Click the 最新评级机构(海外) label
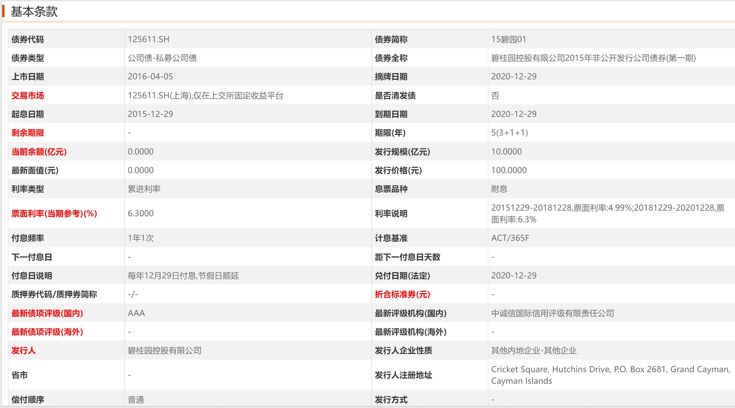This screenshot has width=735, height=408. pyautogui.click(x=411, y=332)
